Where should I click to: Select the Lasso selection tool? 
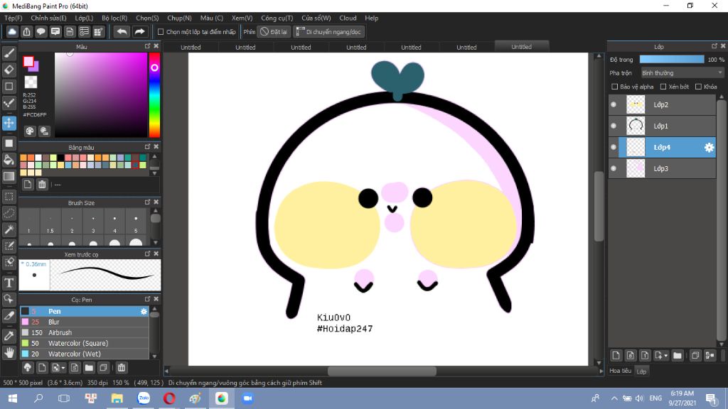pyautogui.click(x=9, y=213)
